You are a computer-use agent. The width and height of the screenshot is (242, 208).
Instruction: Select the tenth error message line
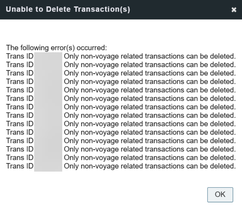coord(149,132)
